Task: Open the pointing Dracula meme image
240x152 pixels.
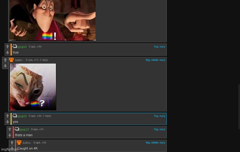Action: click(x=52, y=20)
